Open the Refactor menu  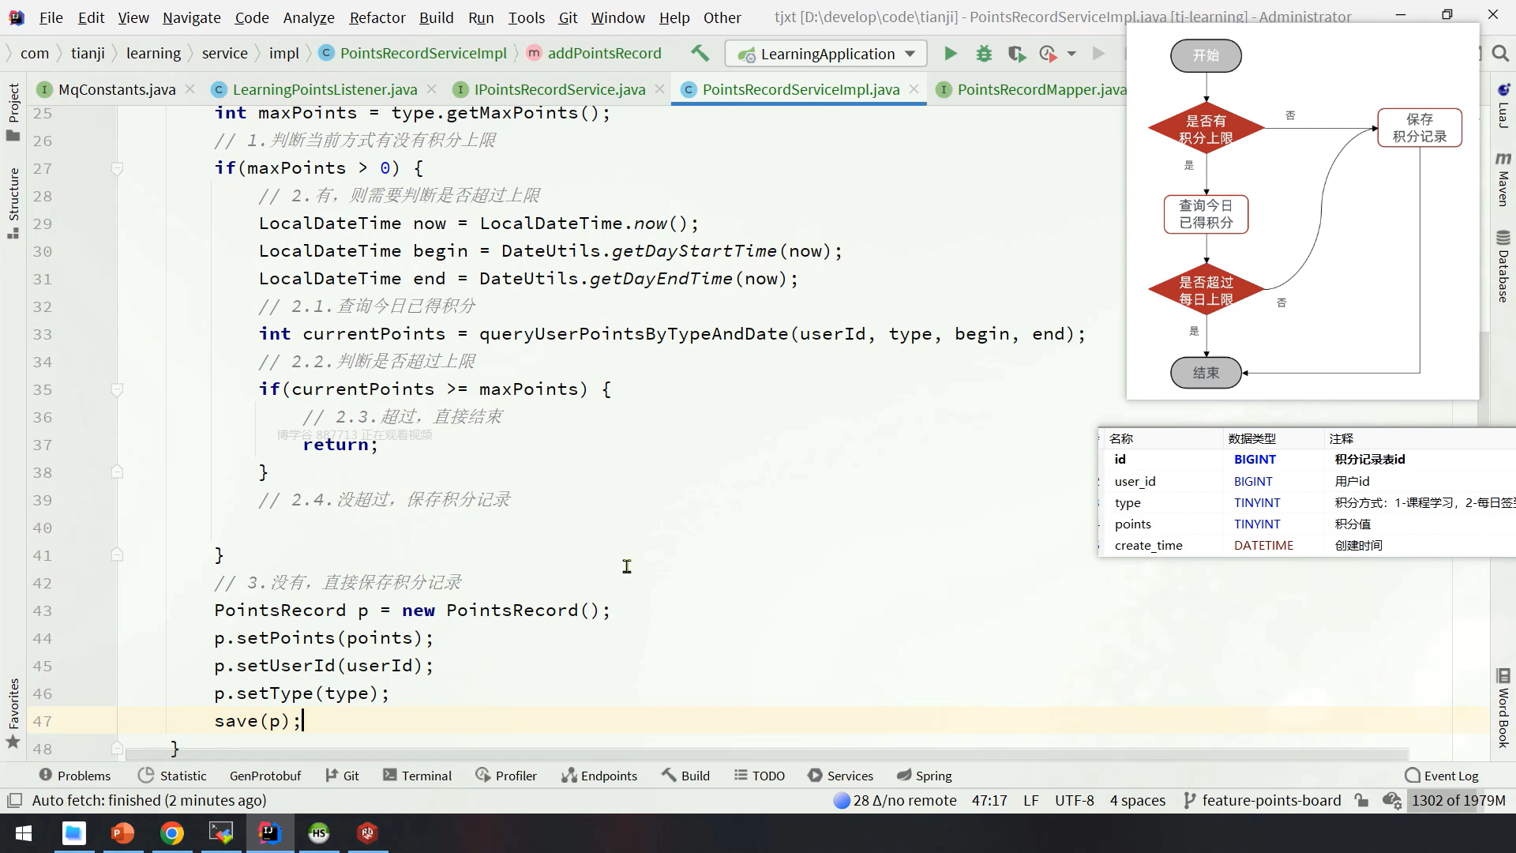click(377, 17)
